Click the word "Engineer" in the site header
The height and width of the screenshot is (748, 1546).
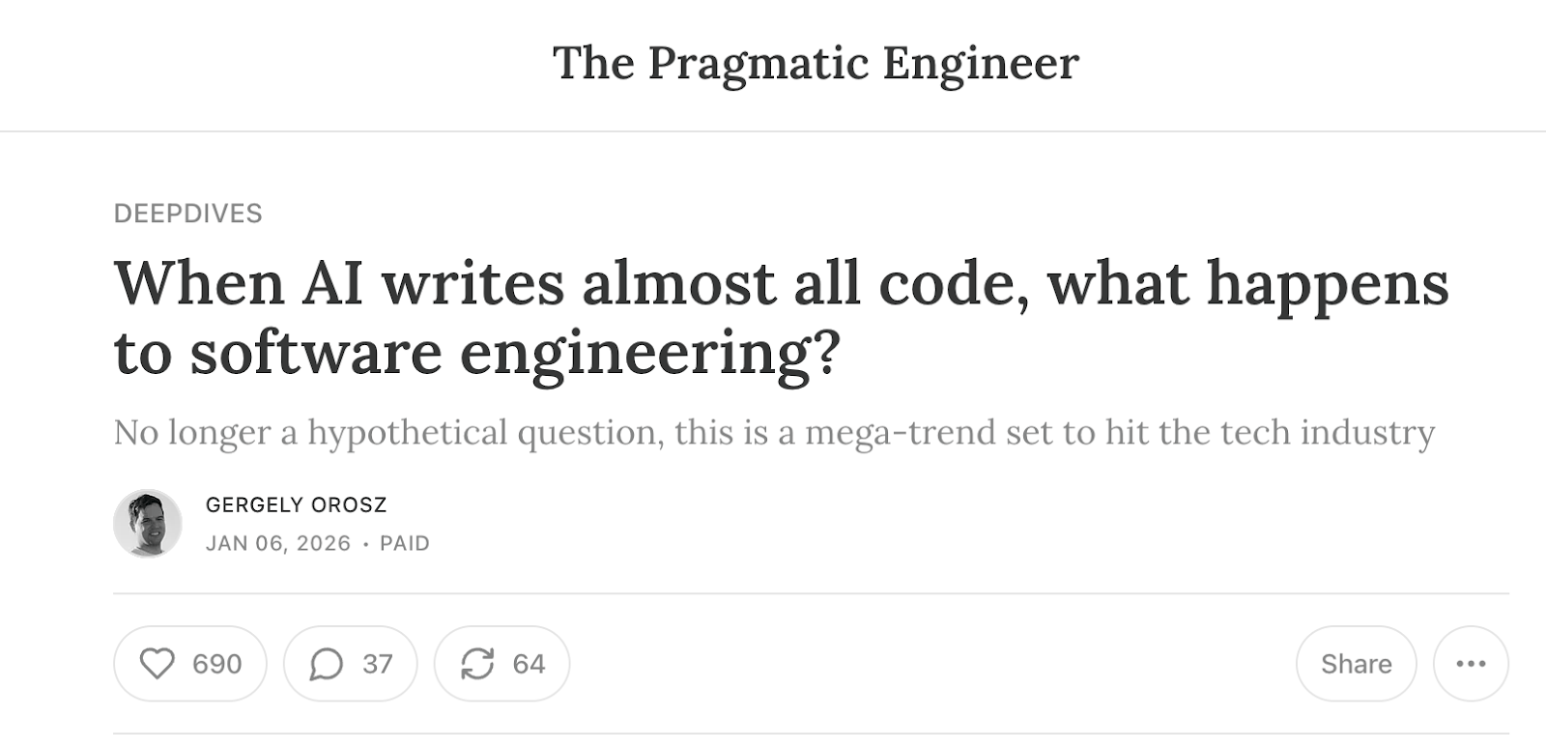coord(980,64)
